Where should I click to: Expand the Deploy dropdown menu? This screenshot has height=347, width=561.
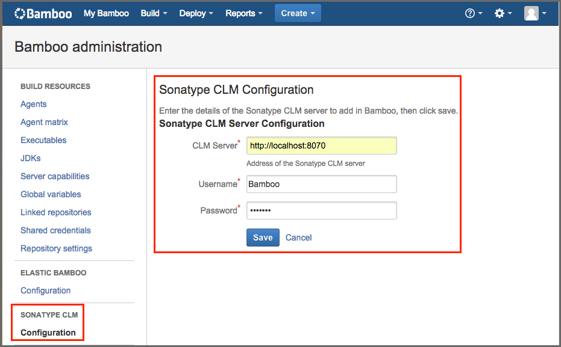coord(196,14)
